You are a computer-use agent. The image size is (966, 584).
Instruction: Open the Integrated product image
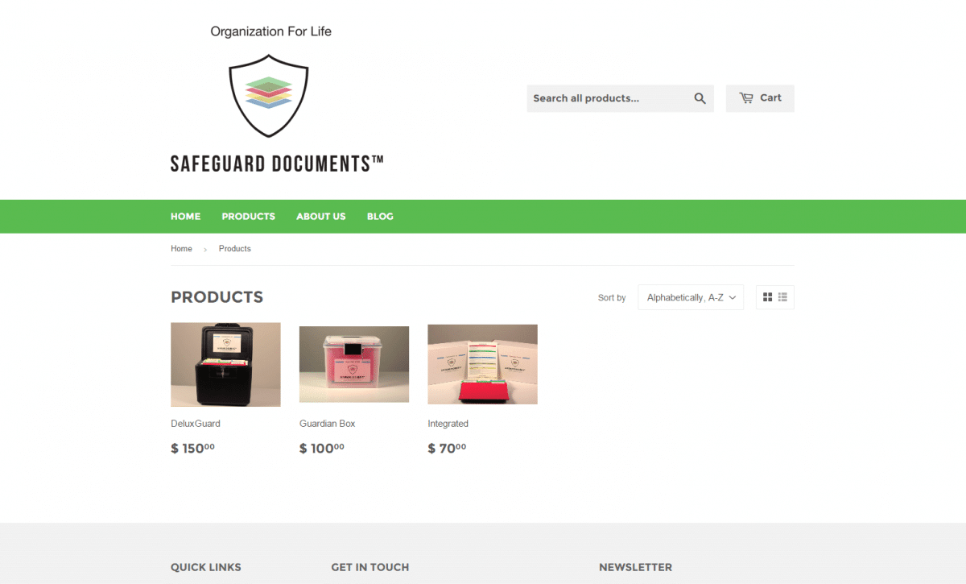[482, 364]
